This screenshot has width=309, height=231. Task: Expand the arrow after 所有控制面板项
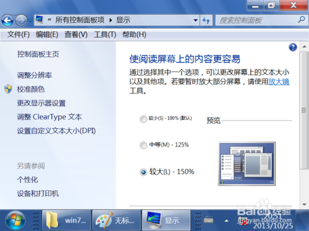111,20
